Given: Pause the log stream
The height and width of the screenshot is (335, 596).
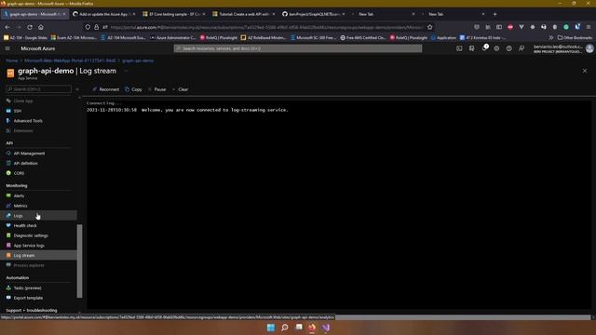Looking at the screenshot, I should [157, 89].
